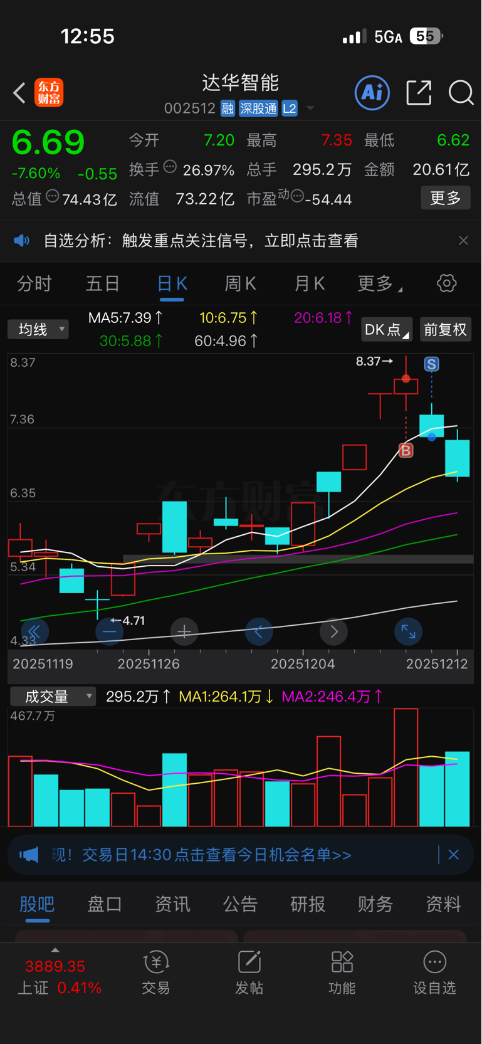
Task: Zoom out chart with minus button
Action: [x=110, y=631]
